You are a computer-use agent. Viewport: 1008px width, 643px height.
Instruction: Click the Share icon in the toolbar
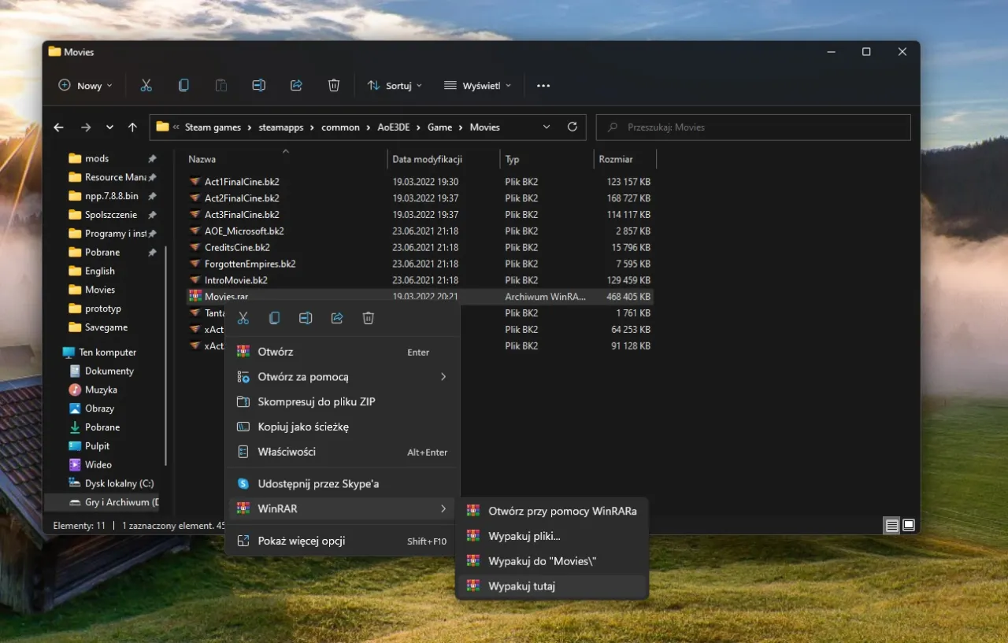[296, 86]
